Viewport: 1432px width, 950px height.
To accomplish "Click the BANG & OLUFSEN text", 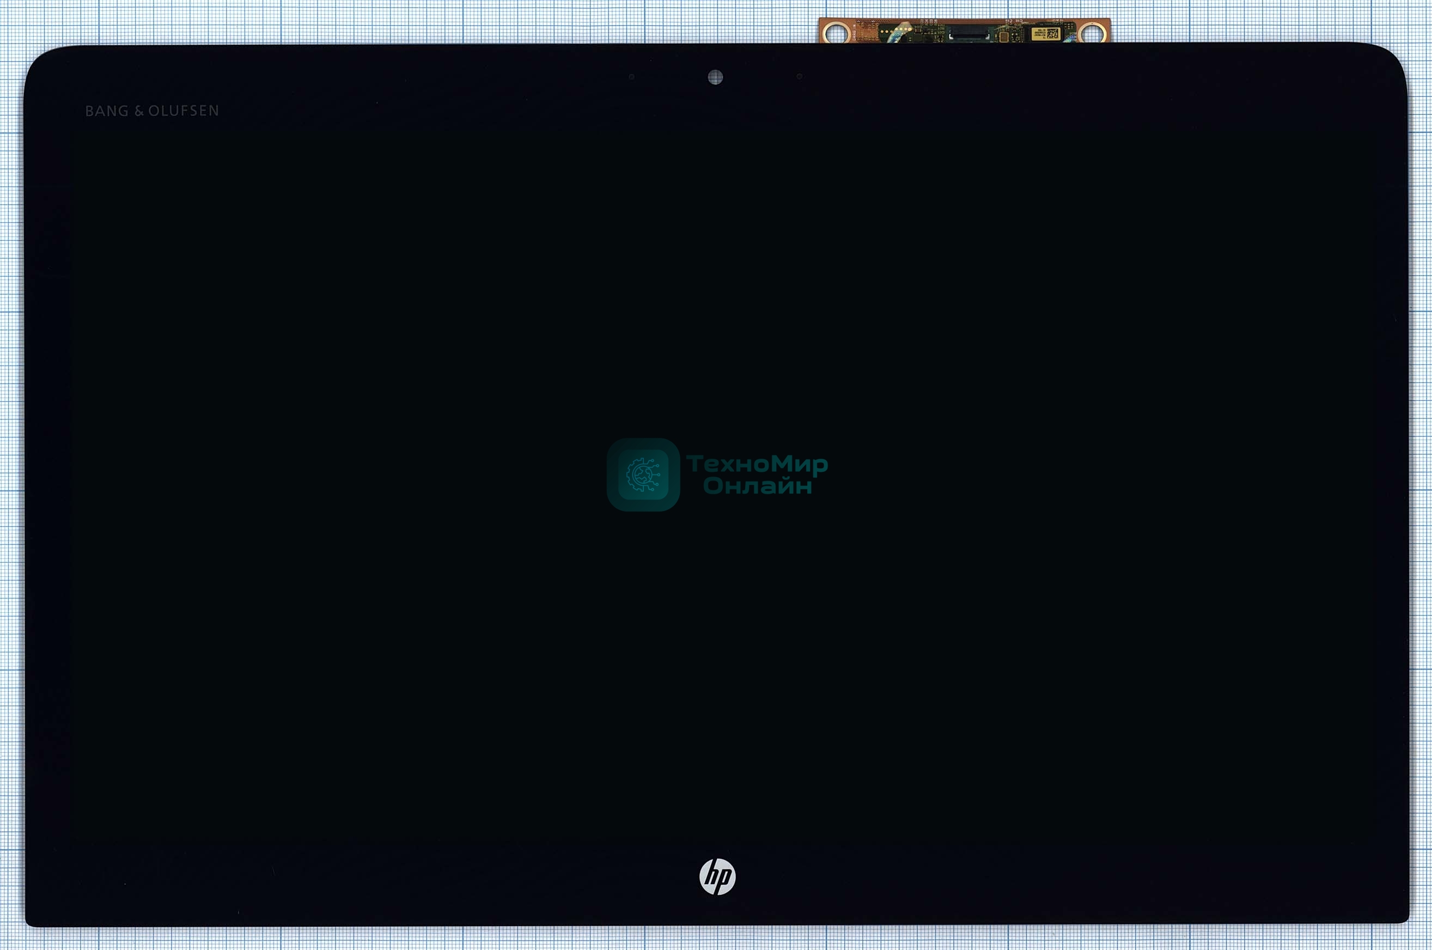I will (152, 111).
